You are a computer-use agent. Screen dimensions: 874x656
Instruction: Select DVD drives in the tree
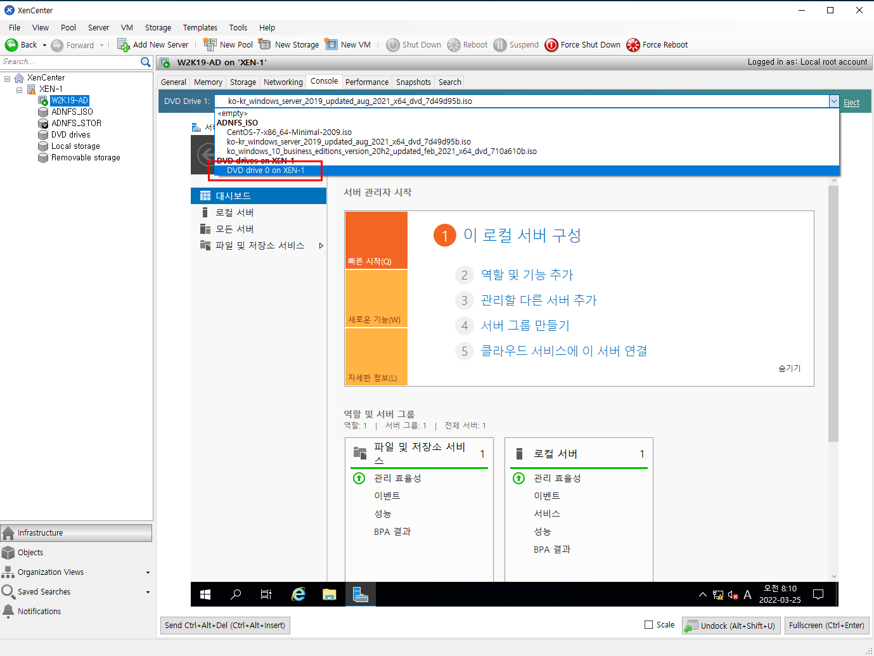pos(70,134)
